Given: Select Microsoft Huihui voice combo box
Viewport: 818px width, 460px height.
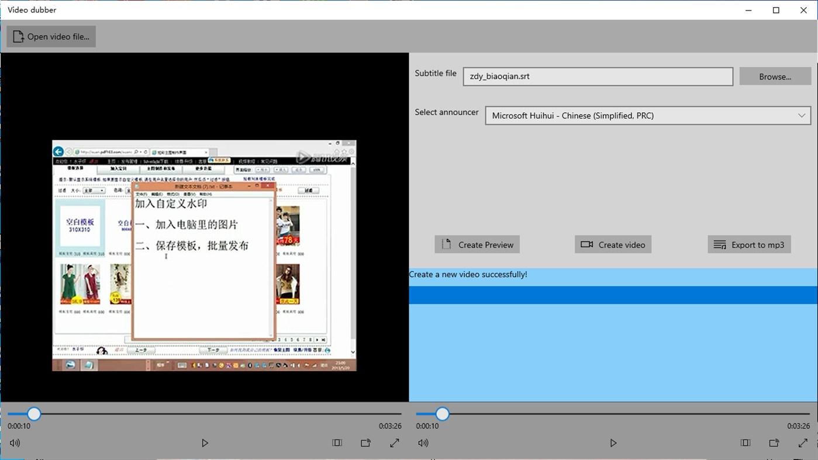Looking at the screenshot, I should click(647, 115).
